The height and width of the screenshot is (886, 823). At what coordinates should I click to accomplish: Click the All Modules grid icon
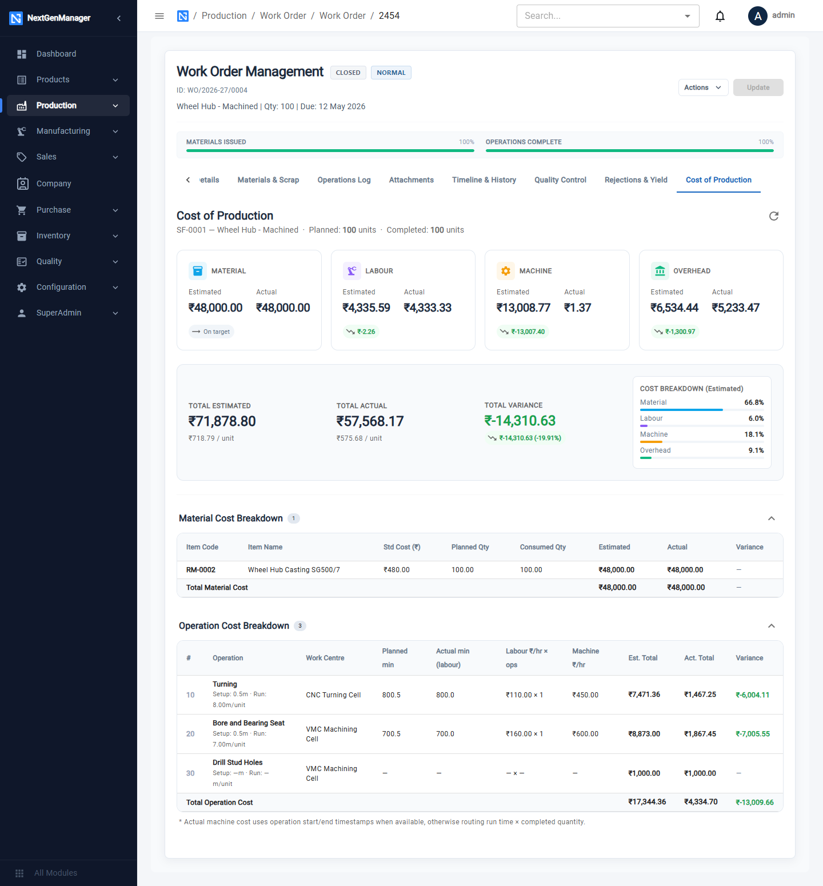tap(19, 873)
